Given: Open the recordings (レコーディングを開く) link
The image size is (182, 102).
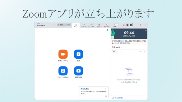Looking at the screenshot, I should pos(118,98).
